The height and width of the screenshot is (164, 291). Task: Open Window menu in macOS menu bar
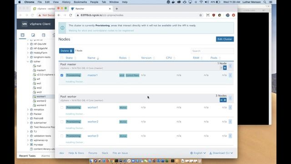tap(114, 2)
